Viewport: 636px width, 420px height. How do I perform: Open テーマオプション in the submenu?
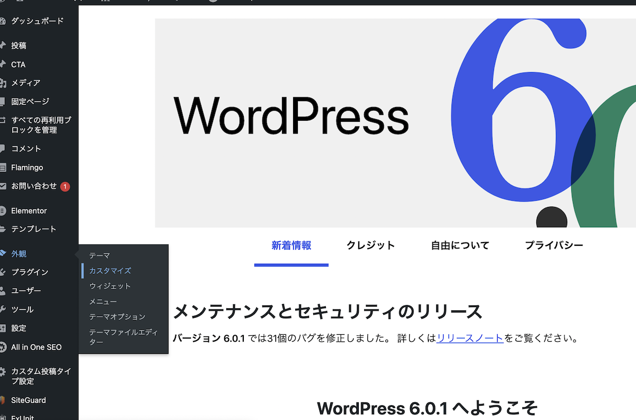point(117,317)
